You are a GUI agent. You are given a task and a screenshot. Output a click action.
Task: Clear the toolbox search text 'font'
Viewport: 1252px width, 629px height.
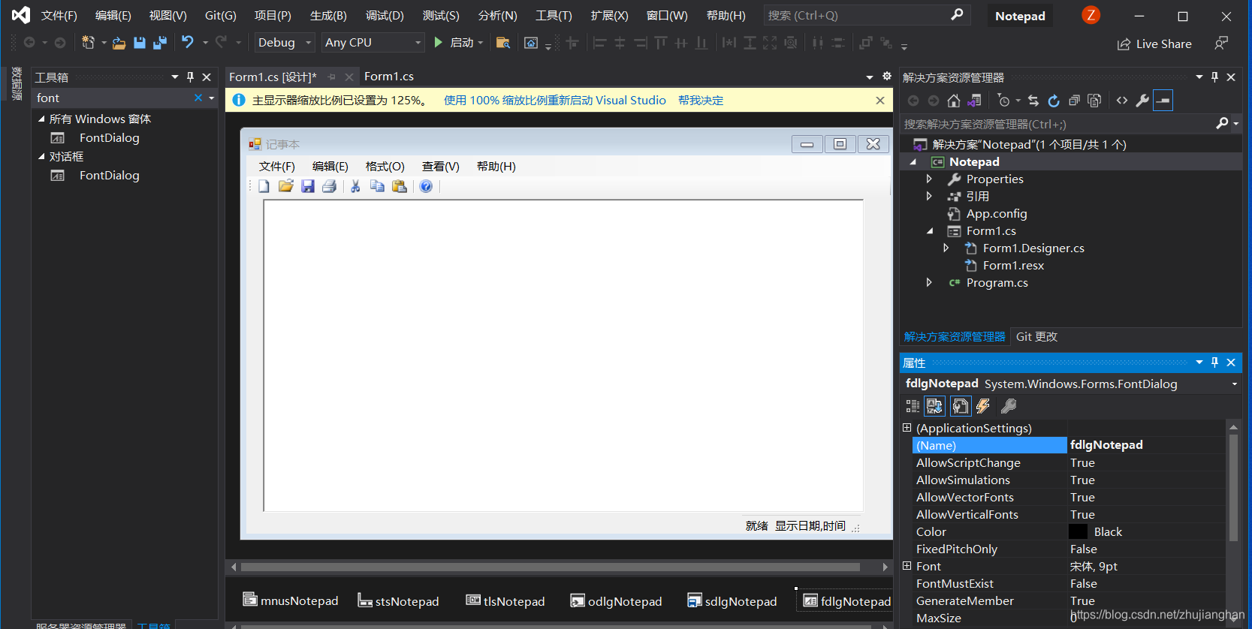pyautogui.click(x=198, y=98)
